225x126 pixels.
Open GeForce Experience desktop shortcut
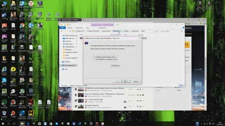point(13,82)
